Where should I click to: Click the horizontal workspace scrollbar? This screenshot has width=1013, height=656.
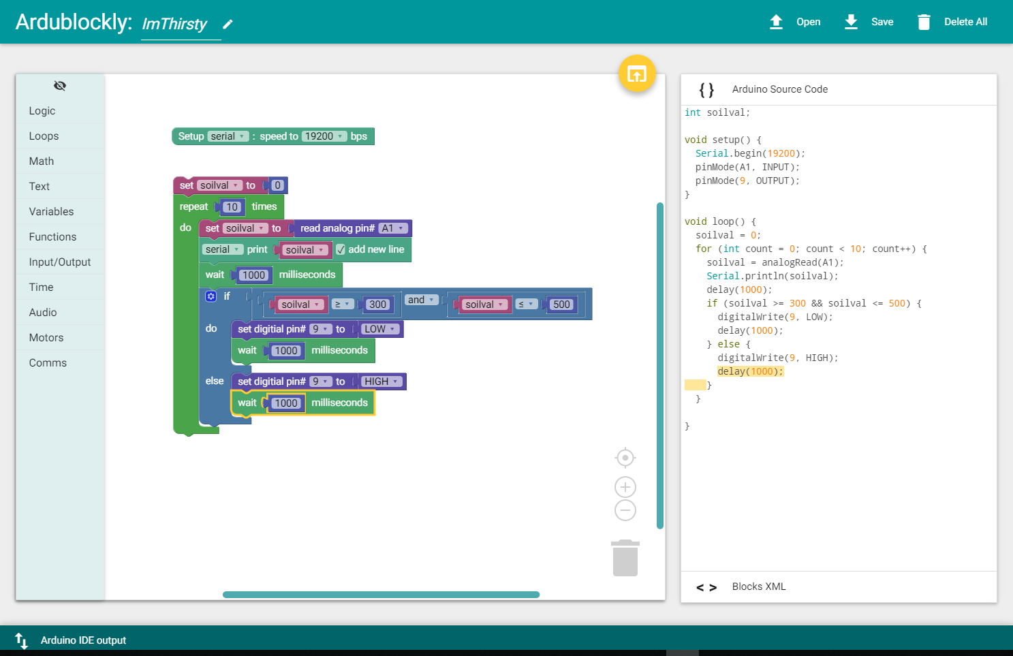[381, 595]
